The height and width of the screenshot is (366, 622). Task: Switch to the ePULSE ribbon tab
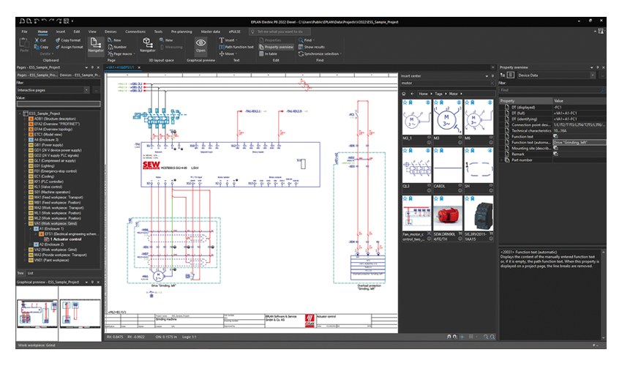click(234, 31)
